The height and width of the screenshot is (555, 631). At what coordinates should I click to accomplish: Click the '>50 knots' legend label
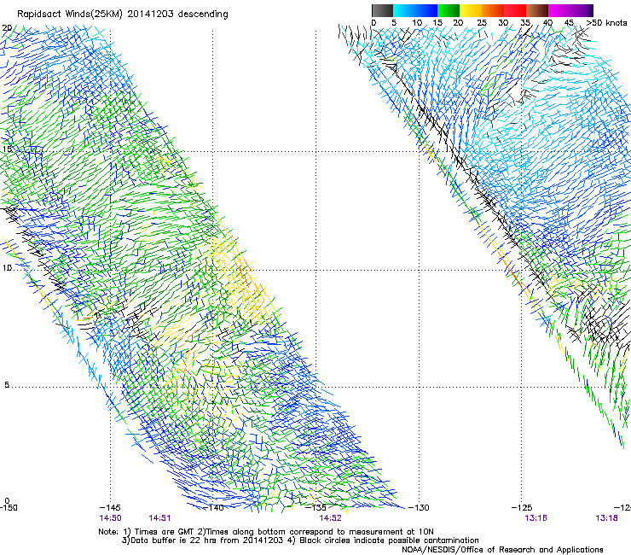[x=606, y=22]
